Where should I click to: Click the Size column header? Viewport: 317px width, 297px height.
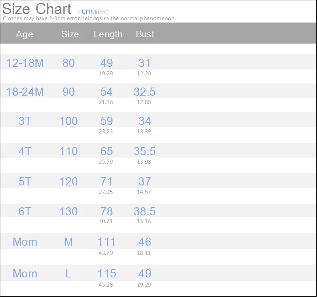pos(70,34)
